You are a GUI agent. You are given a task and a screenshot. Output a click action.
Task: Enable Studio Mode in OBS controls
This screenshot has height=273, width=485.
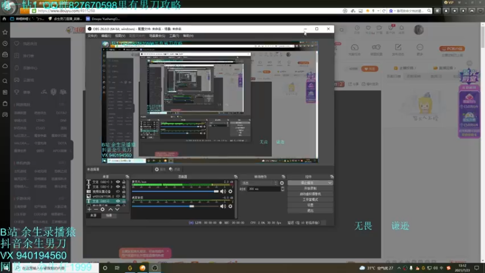310,200
